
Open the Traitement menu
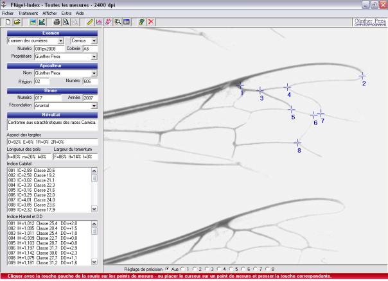(x=28, y=13)
